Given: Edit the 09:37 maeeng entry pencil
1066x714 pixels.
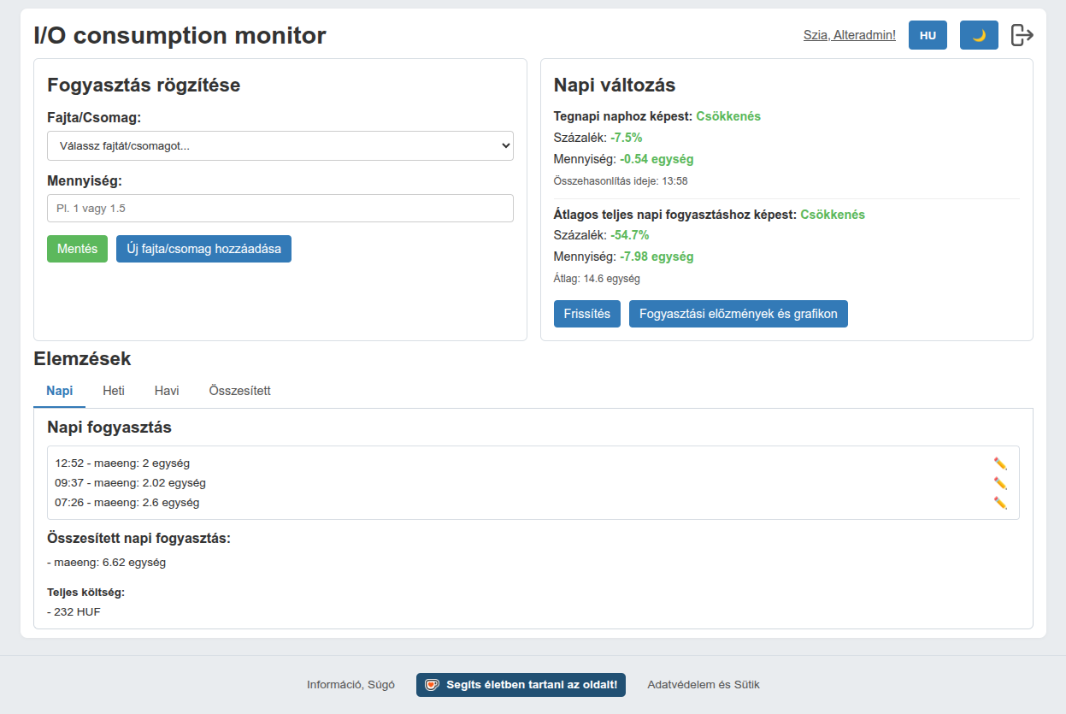Looking at the screenshot, I should [x=1000, y=483].
